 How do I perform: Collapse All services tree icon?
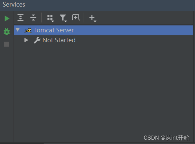point(33,18)
